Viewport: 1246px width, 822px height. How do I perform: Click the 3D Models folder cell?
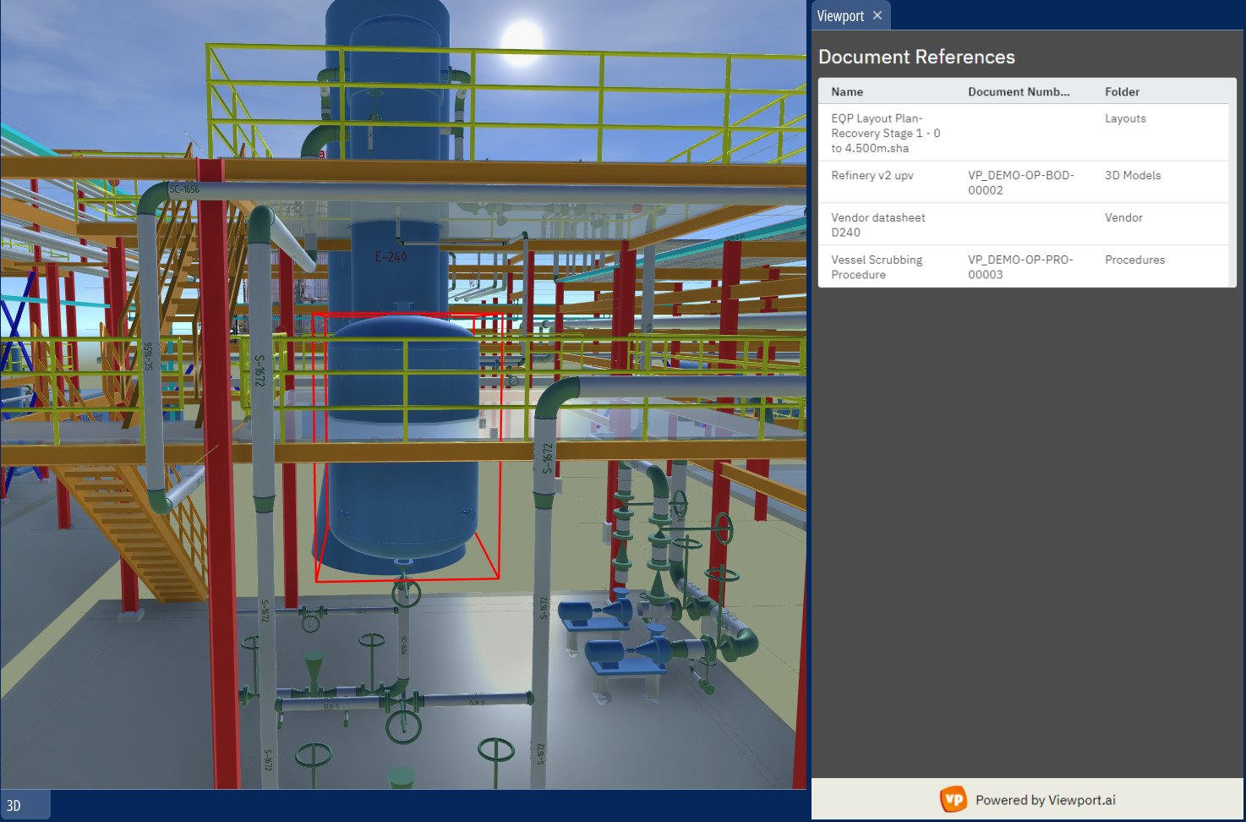(1133, 175)
